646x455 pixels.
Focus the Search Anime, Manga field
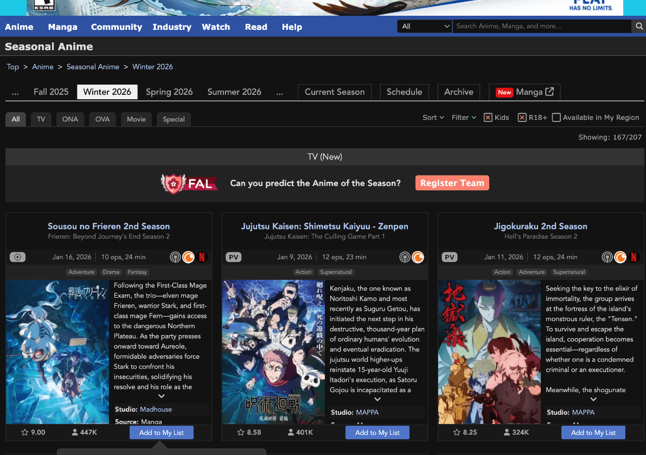point(542,27)
